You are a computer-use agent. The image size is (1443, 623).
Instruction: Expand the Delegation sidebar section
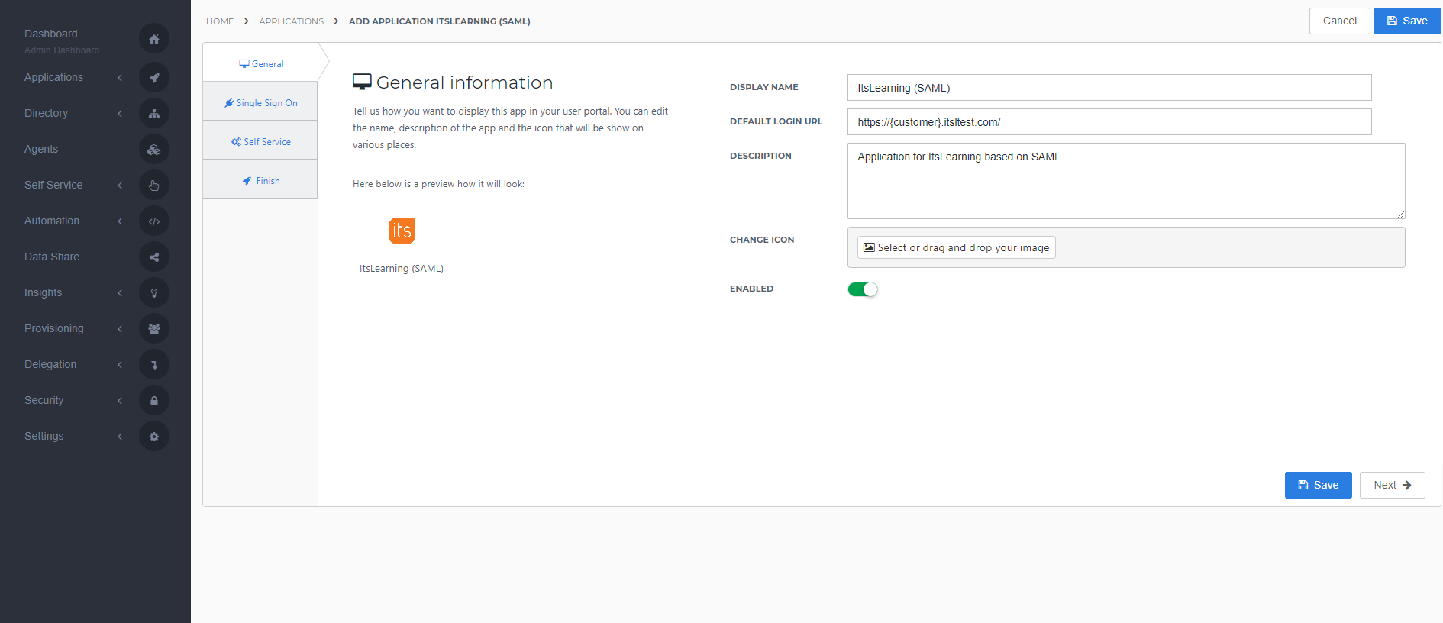pos(73,364)
